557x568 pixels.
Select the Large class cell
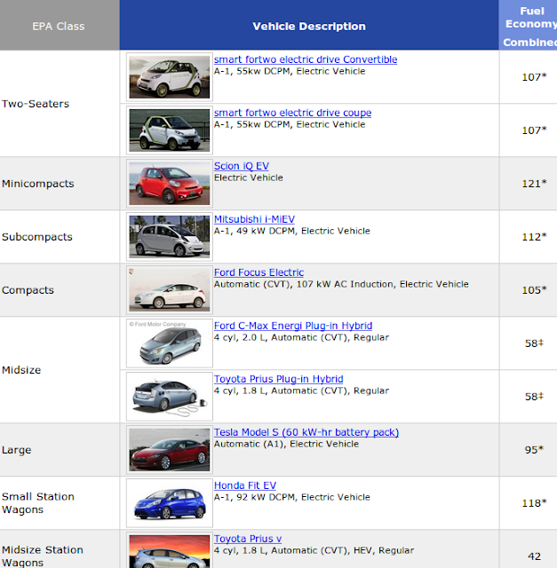point(60,450)
